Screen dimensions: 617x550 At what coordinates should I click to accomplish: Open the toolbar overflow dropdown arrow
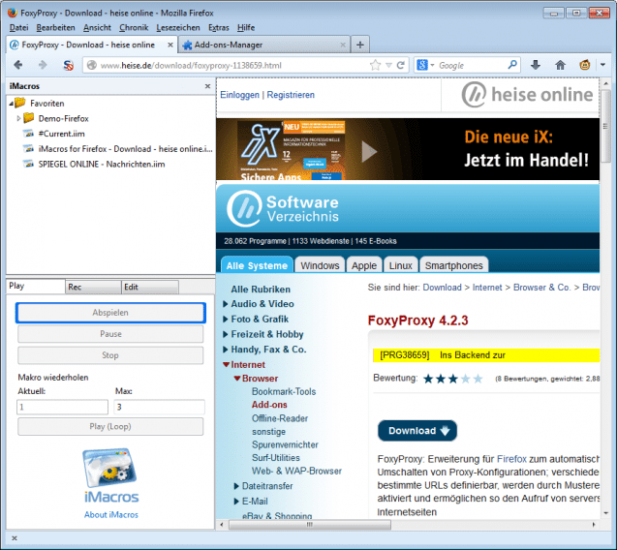click(602, 65)
